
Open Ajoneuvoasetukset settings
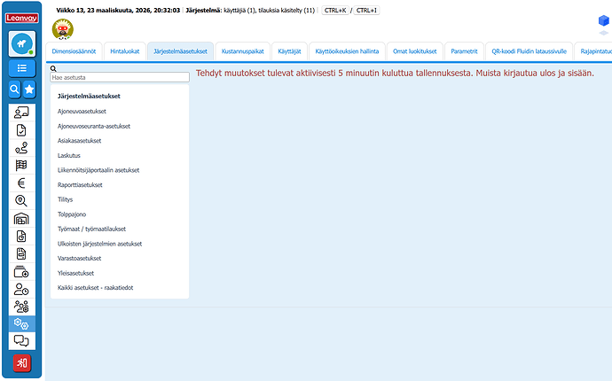click(x=82, y=111)
